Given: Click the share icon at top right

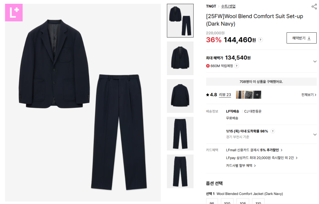Looking at the screenshot, I should pos(314,6).
